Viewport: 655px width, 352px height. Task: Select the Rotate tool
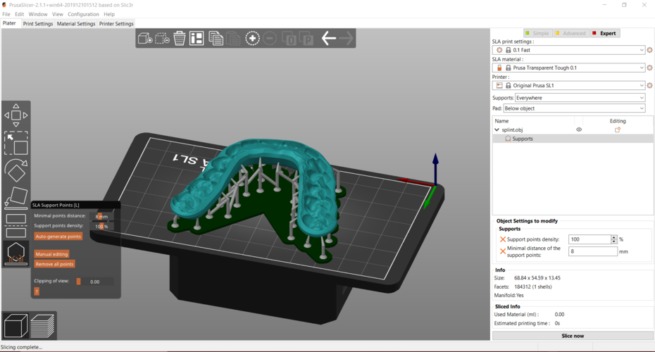[x=16, y=171]
